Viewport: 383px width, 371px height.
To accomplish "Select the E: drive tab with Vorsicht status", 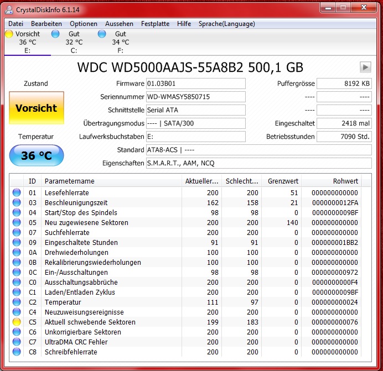I will (x=27, y=42).
